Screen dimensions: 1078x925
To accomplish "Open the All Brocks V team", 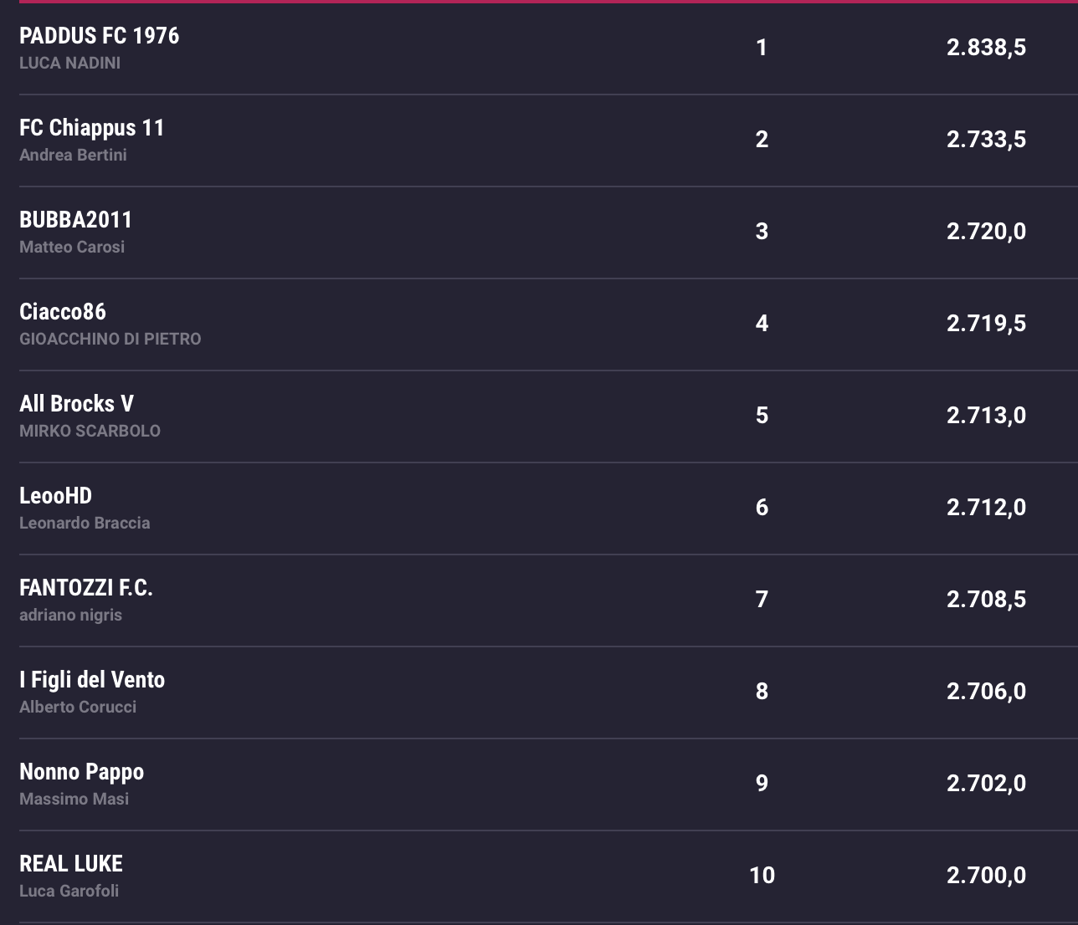I will pos(76,404).
